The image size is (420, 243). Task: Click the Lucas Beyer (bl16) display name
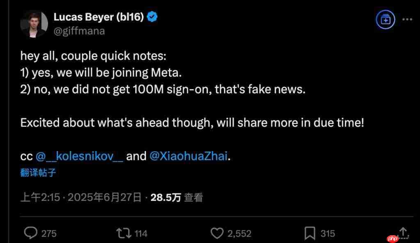click(98, 17)
